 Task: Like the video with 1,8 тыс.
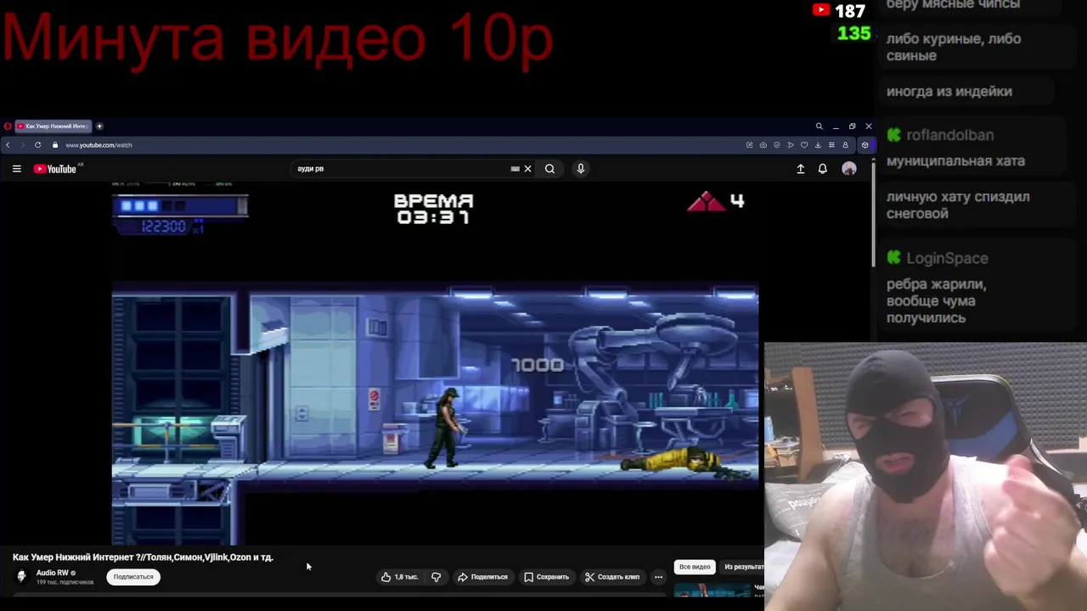(x=399, y=577)
